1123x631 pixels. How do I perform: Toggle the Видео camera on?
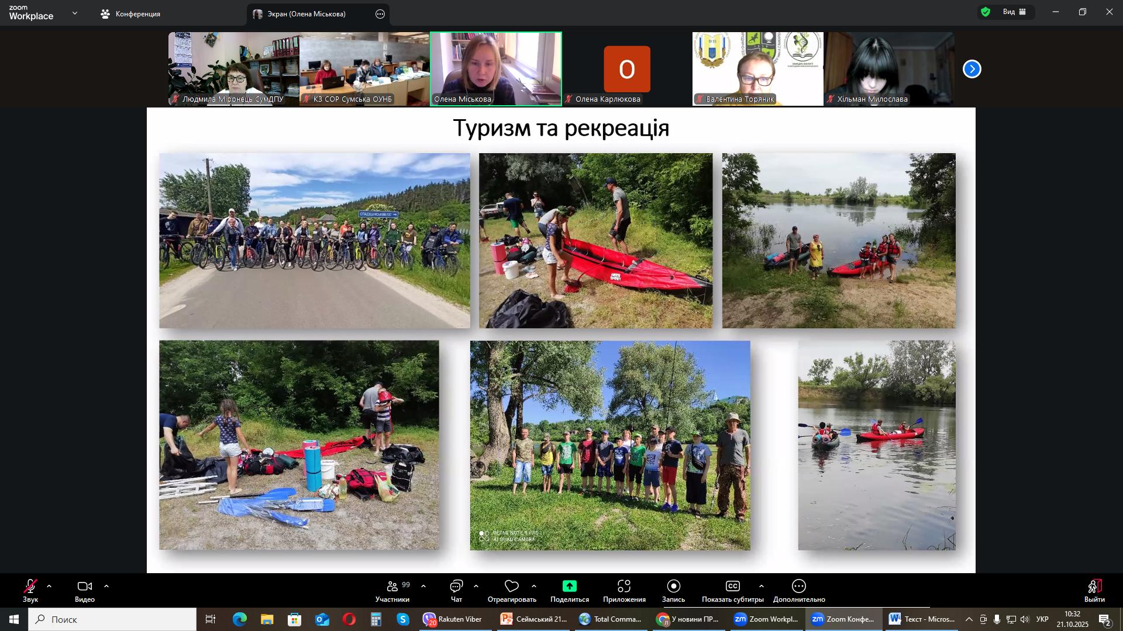pyautogui.click(x=85, y=587)
